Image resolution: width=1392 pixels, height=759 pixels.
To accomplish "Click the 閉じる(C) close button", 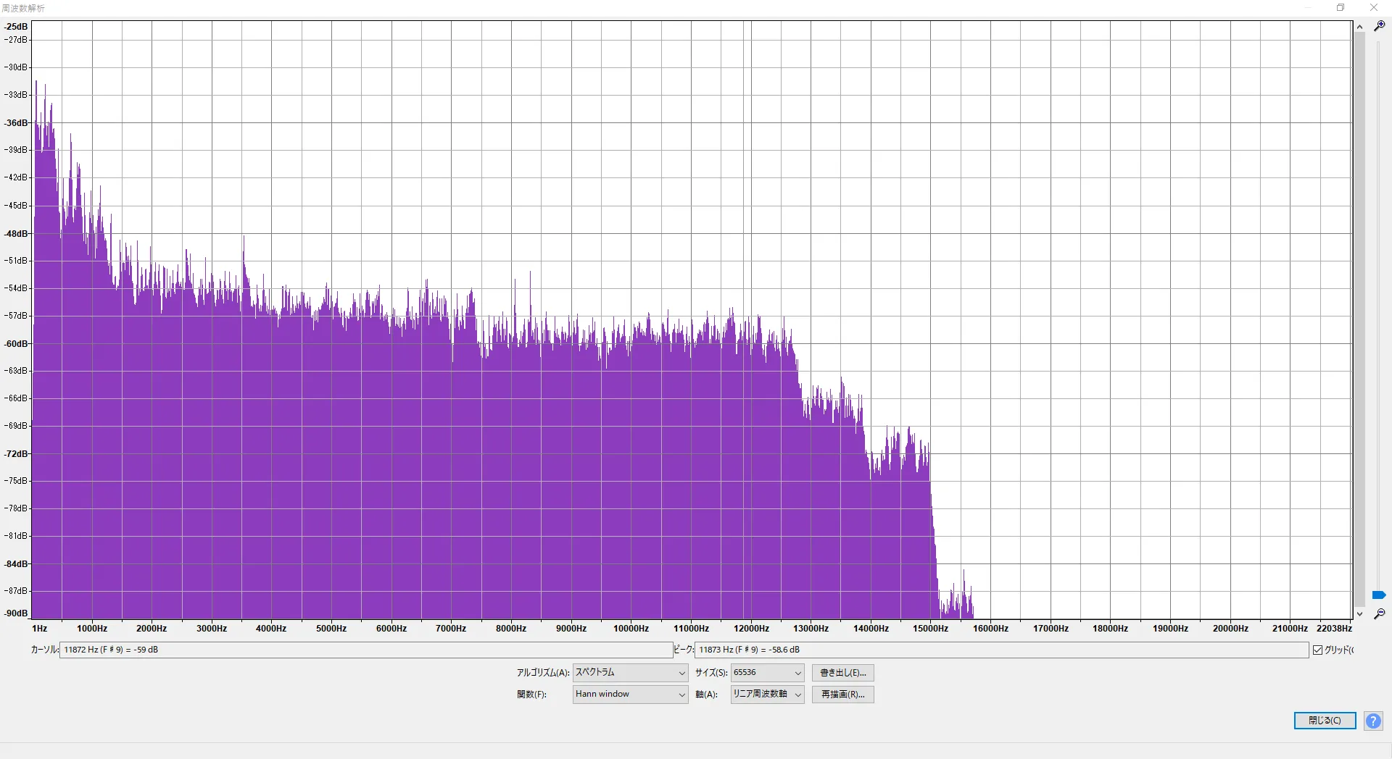I will [x=1325, y=721].
